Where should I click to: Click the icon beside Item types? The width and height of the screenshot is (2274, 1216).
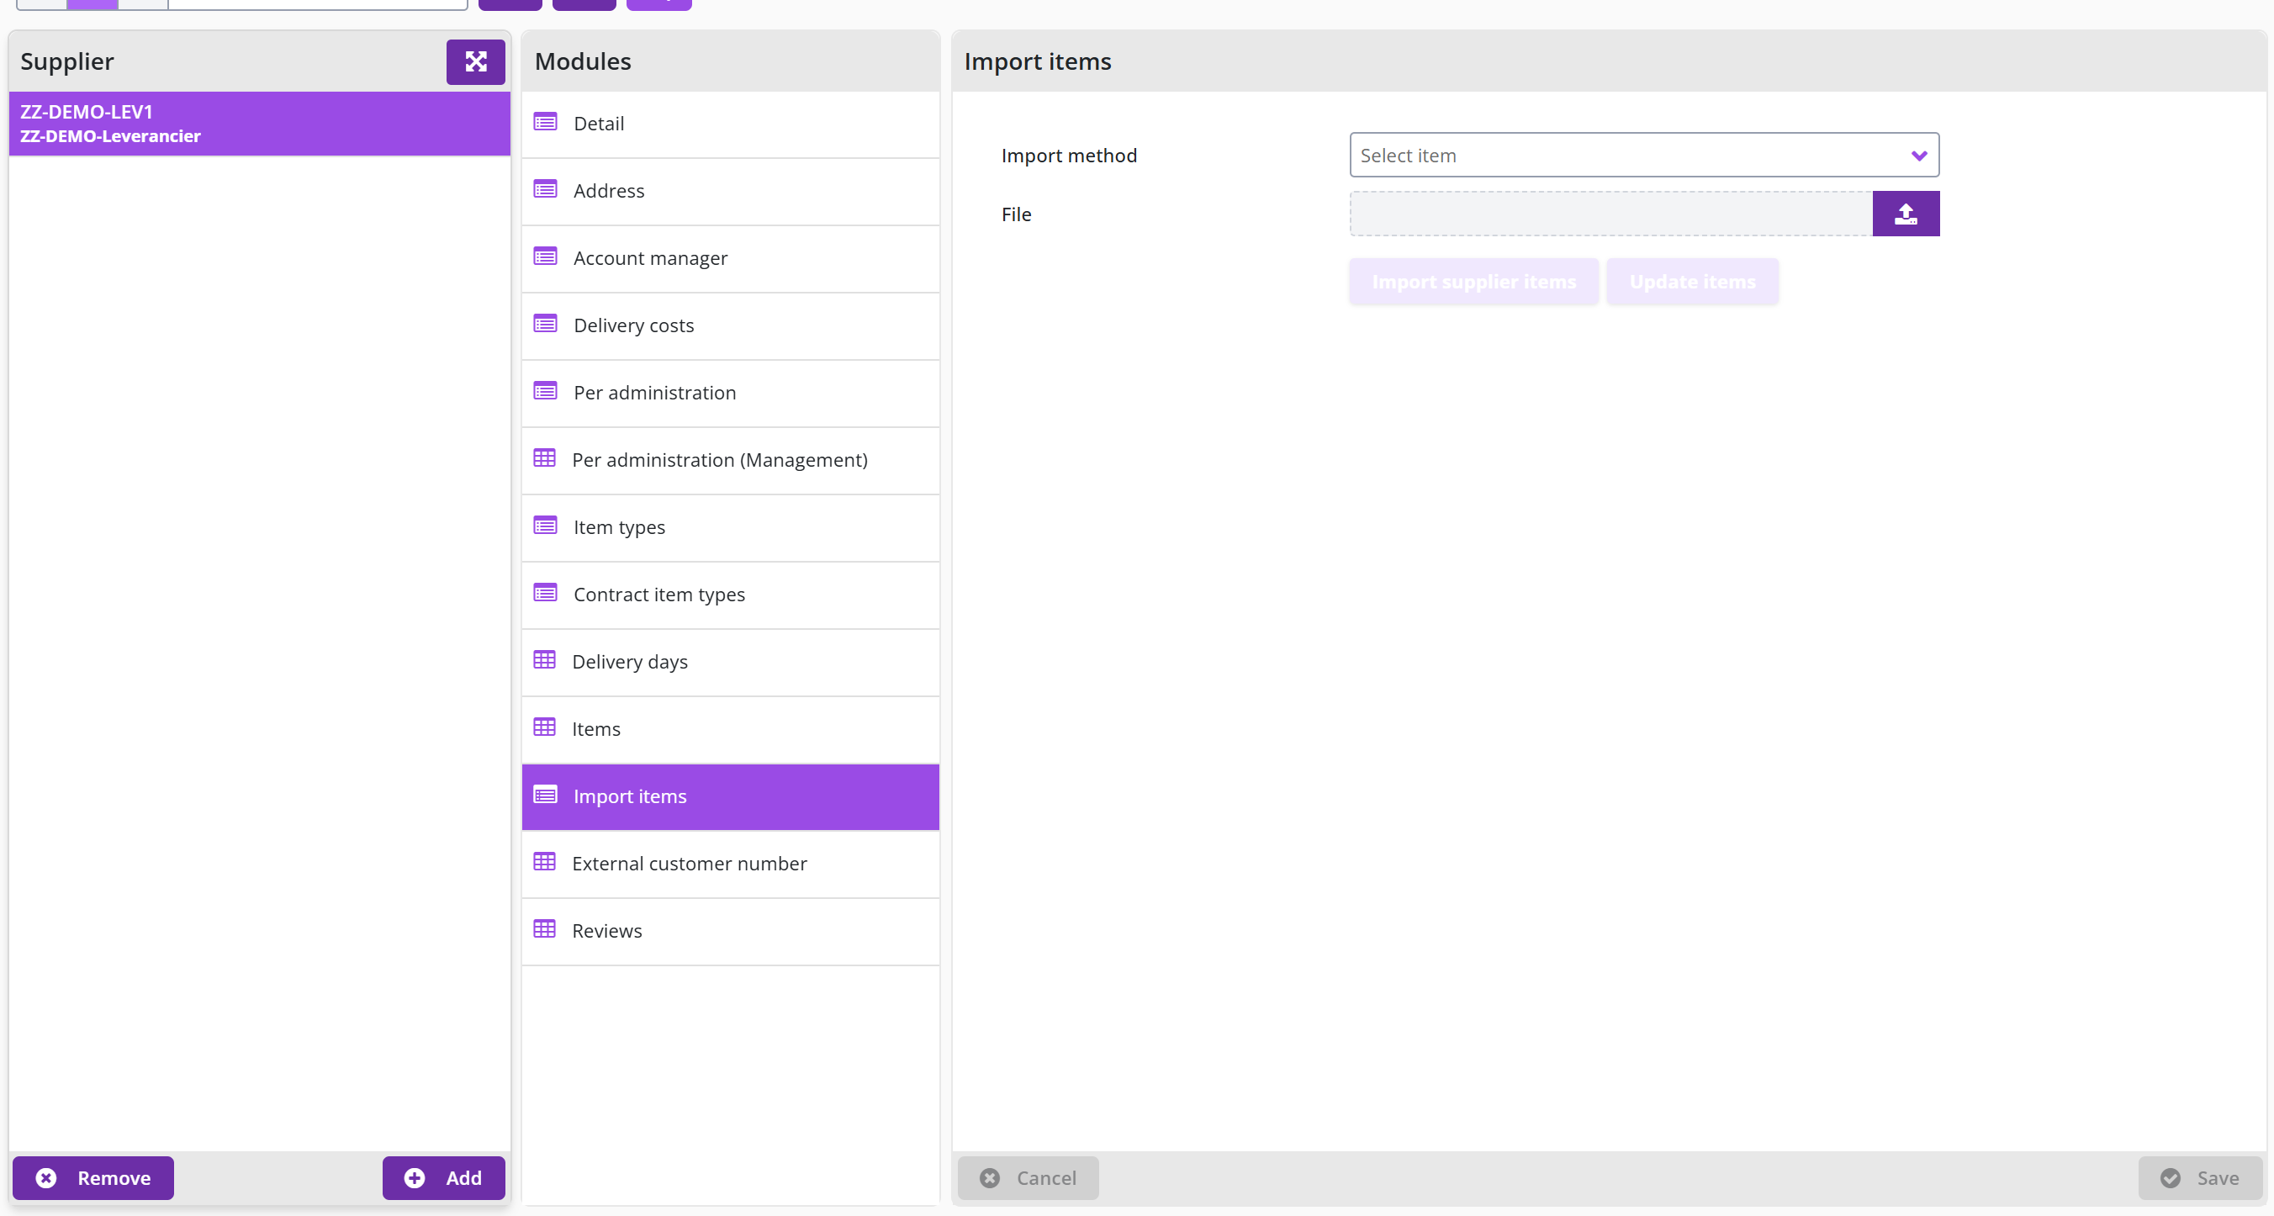click(x=546, y=526)
